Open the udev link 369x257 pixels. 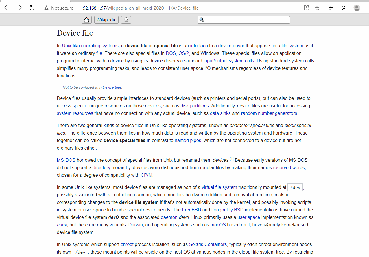point(62,225)
